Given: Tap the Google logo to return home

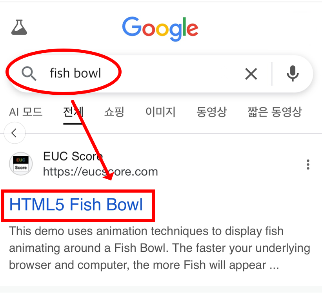Looking at the screenshot, I should 160,27.
